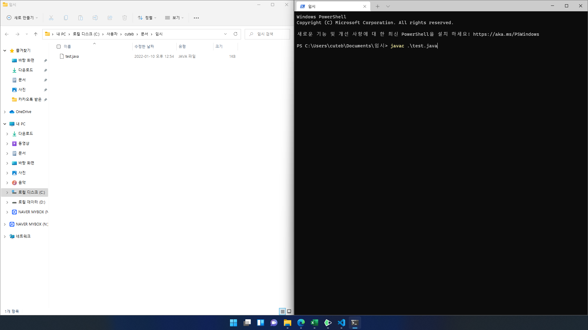Screen dimensions: 588x330
Task: Open the 정렬 sort dropdown
Action: click(147, 18)
